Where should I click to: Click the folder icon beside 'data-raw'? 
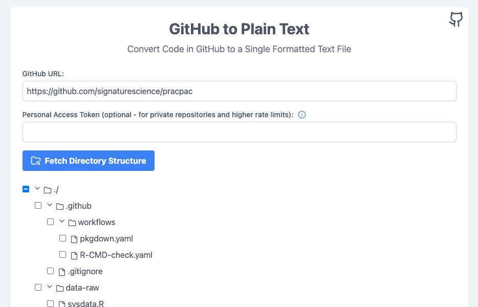[x=60, y=288]
